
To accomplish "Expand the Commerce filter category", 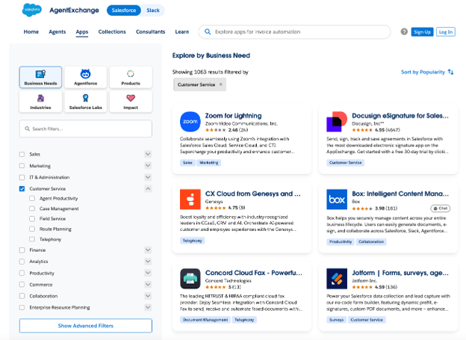I will pos(148,285).
